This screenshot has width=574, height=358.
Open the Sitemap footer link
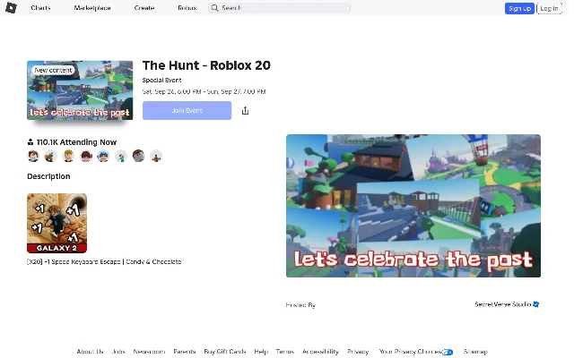pyautogui.click(x=475, y=352)
